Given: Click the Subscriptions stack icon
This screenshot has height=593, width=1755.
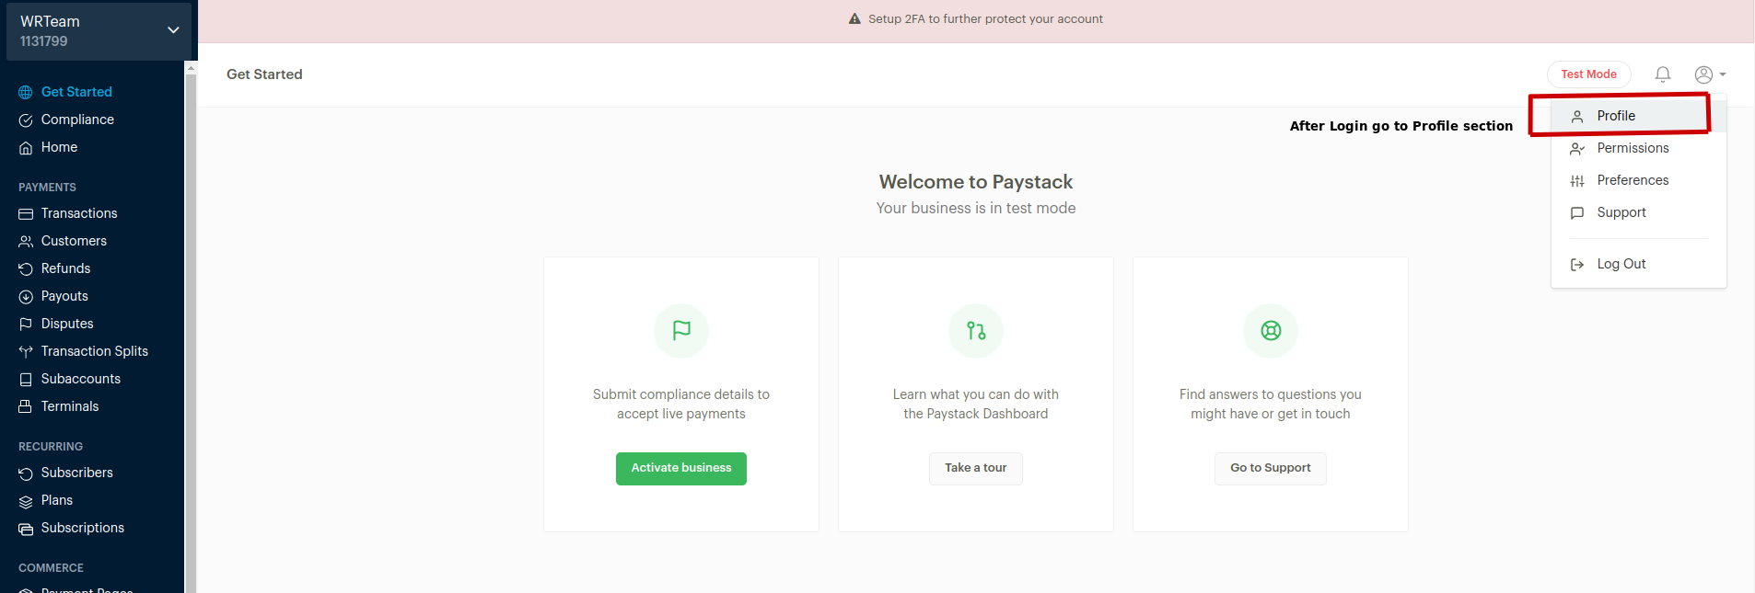Looking at the screenshot, I should [x=26, y=529].
